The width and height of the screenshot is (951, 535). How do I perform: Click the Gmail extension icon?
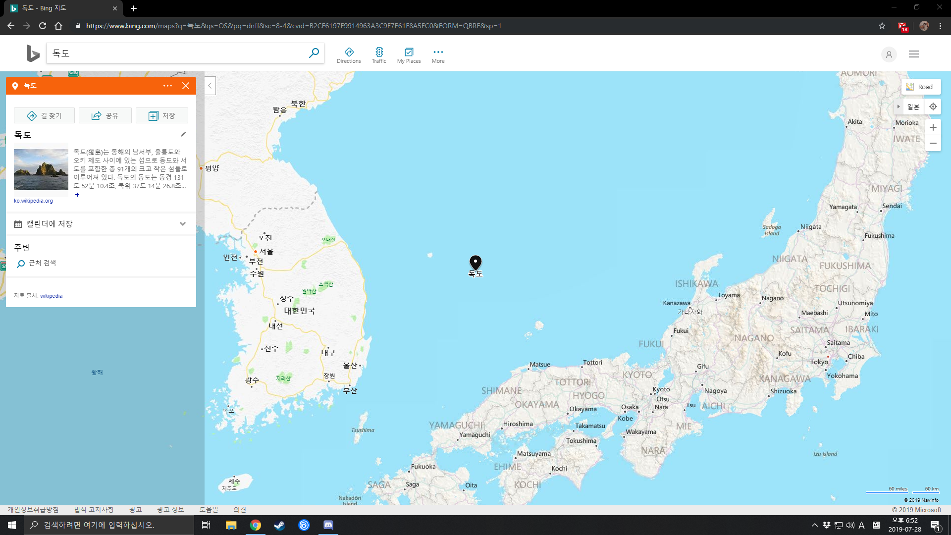(902, 26)
